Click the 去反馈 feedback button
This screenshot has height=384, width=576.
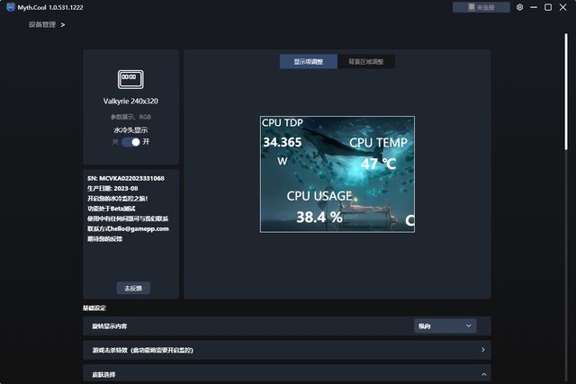(130, 288)
